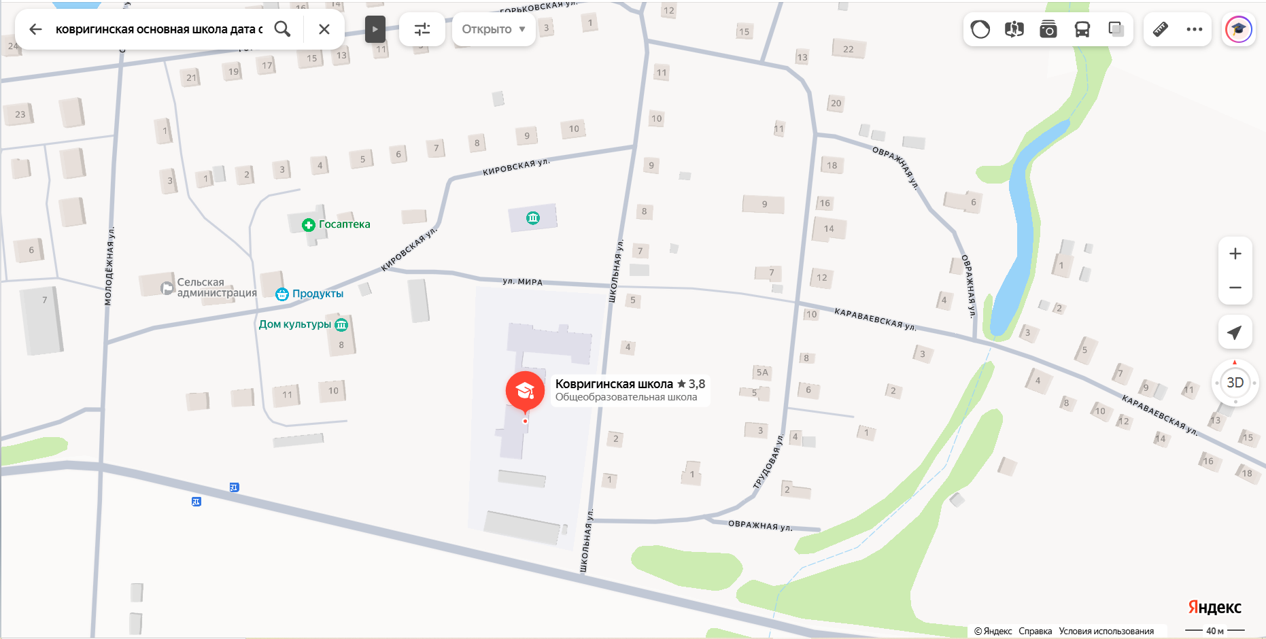
Task: Click the red Ковригинская школа map pin
Action: tap(525, 391)
